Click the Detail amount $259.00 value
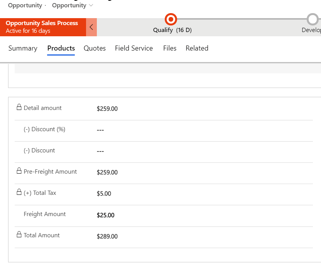321x267 pixels. pos(107,109)
